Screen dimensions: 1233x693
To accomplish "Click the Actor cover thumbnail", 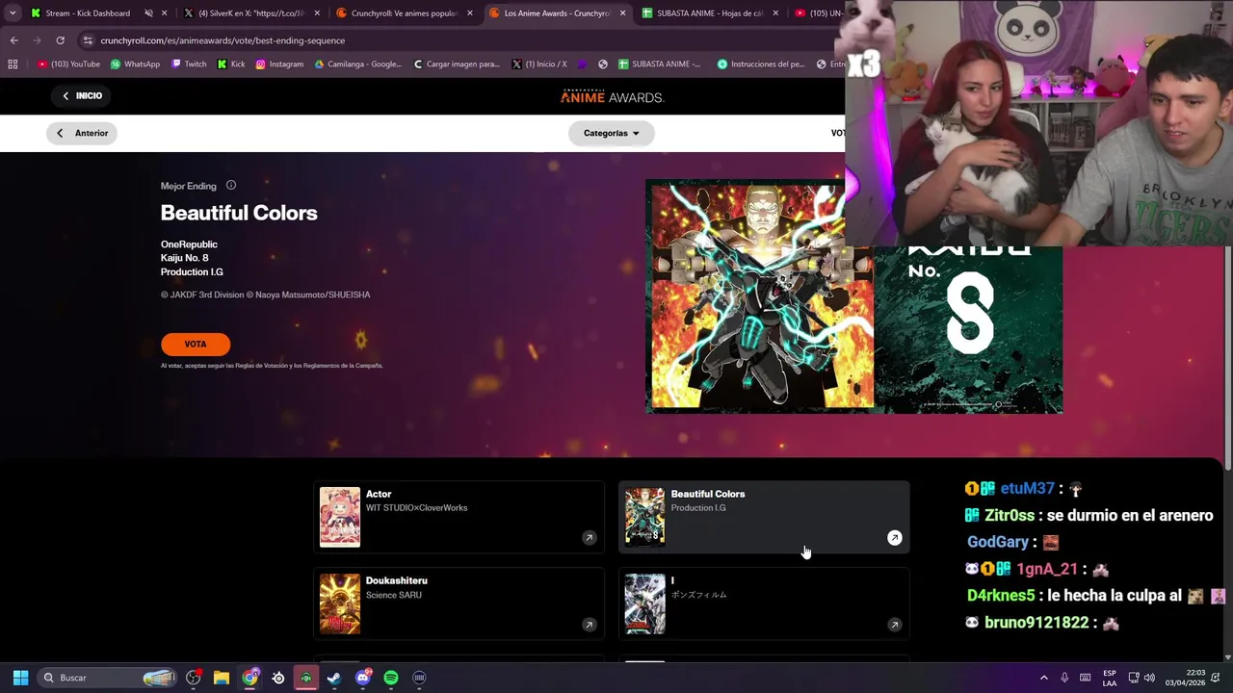I will 340,517.
